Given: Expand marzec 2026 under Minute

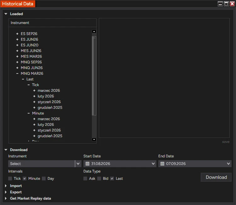Looking at the screenshot, I should tap(34, 119).
